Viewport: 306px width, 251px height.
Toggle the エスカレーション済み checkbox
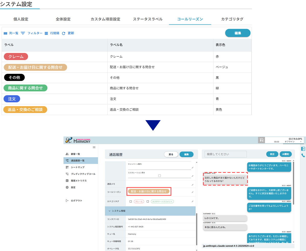click(x=160, y=176)
